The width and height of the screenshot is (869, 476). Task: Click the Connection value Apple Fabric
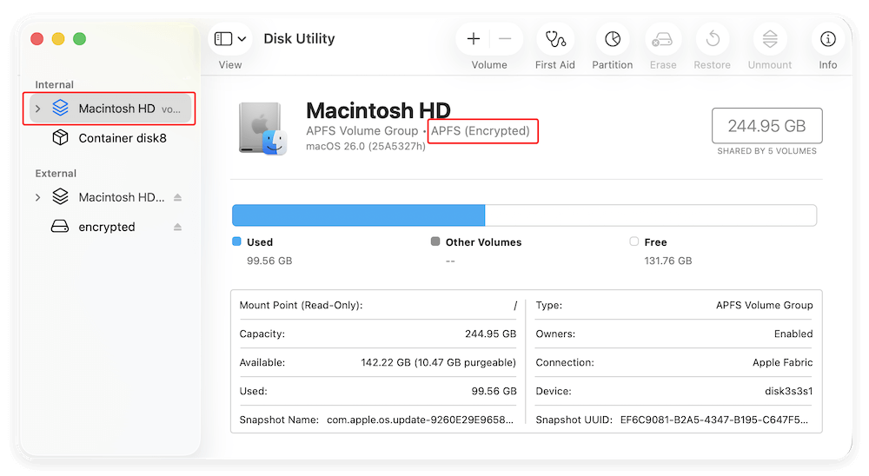click(783, 362)
